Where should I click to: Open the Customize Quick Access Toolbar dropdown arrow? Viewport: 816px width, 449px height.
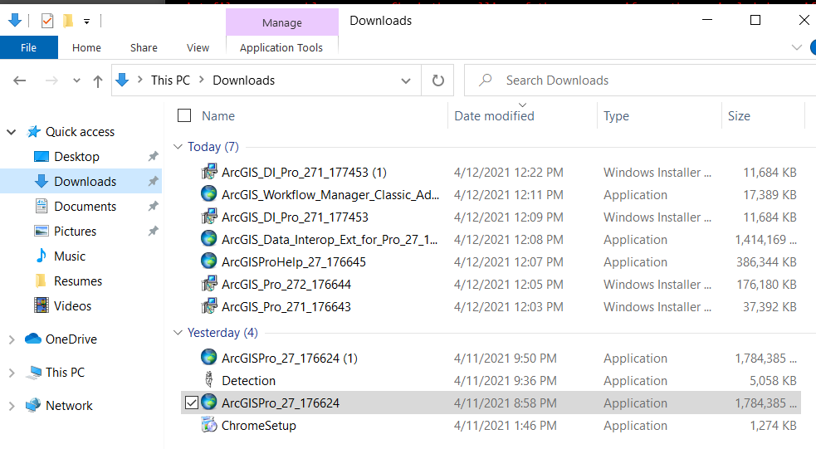pos(86,22)
